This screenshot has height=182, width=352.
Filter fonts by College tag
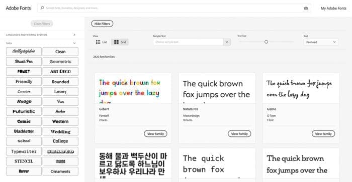(60, 141)
